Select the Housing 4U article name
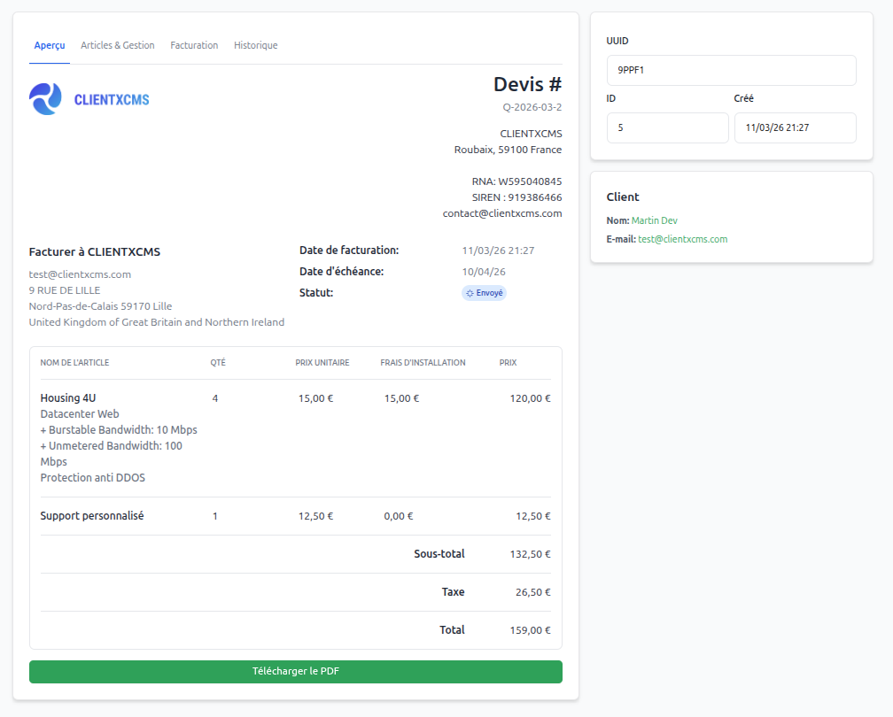Image resolution: width=893 pixels, height=717 pixels. coord(66,397)
